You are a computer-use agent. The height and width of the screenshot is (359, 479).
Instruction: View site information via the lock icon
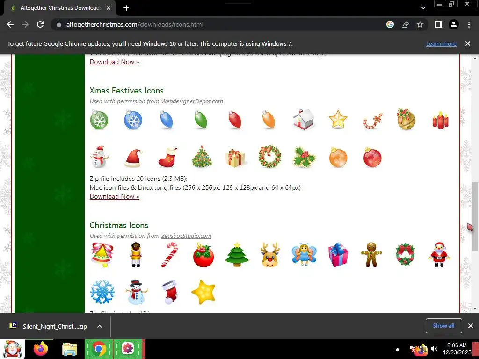click(59, 24)
